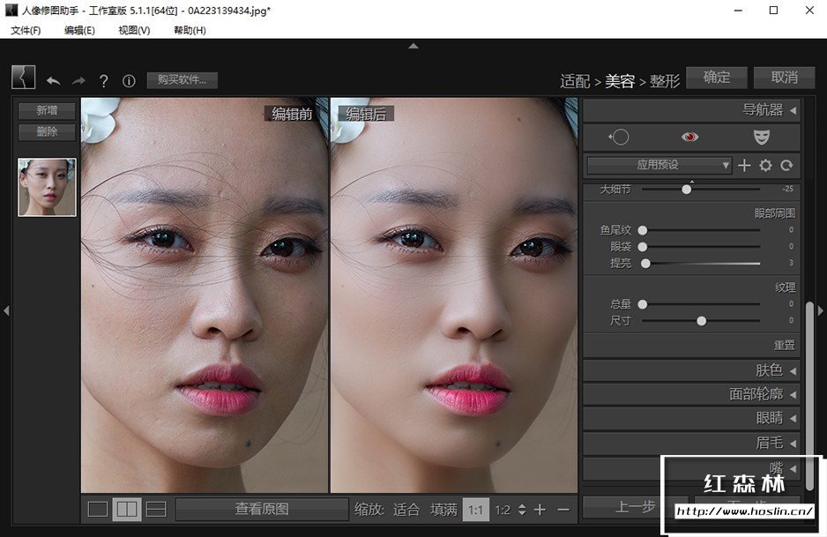The image size is (827, 537).
Task: Adjust the 眼袋 slider handle
Action: (643, 246)
